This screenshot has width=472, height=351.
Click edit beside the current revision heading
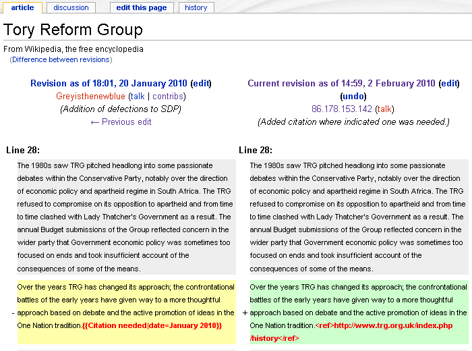(x=448, y=84)
